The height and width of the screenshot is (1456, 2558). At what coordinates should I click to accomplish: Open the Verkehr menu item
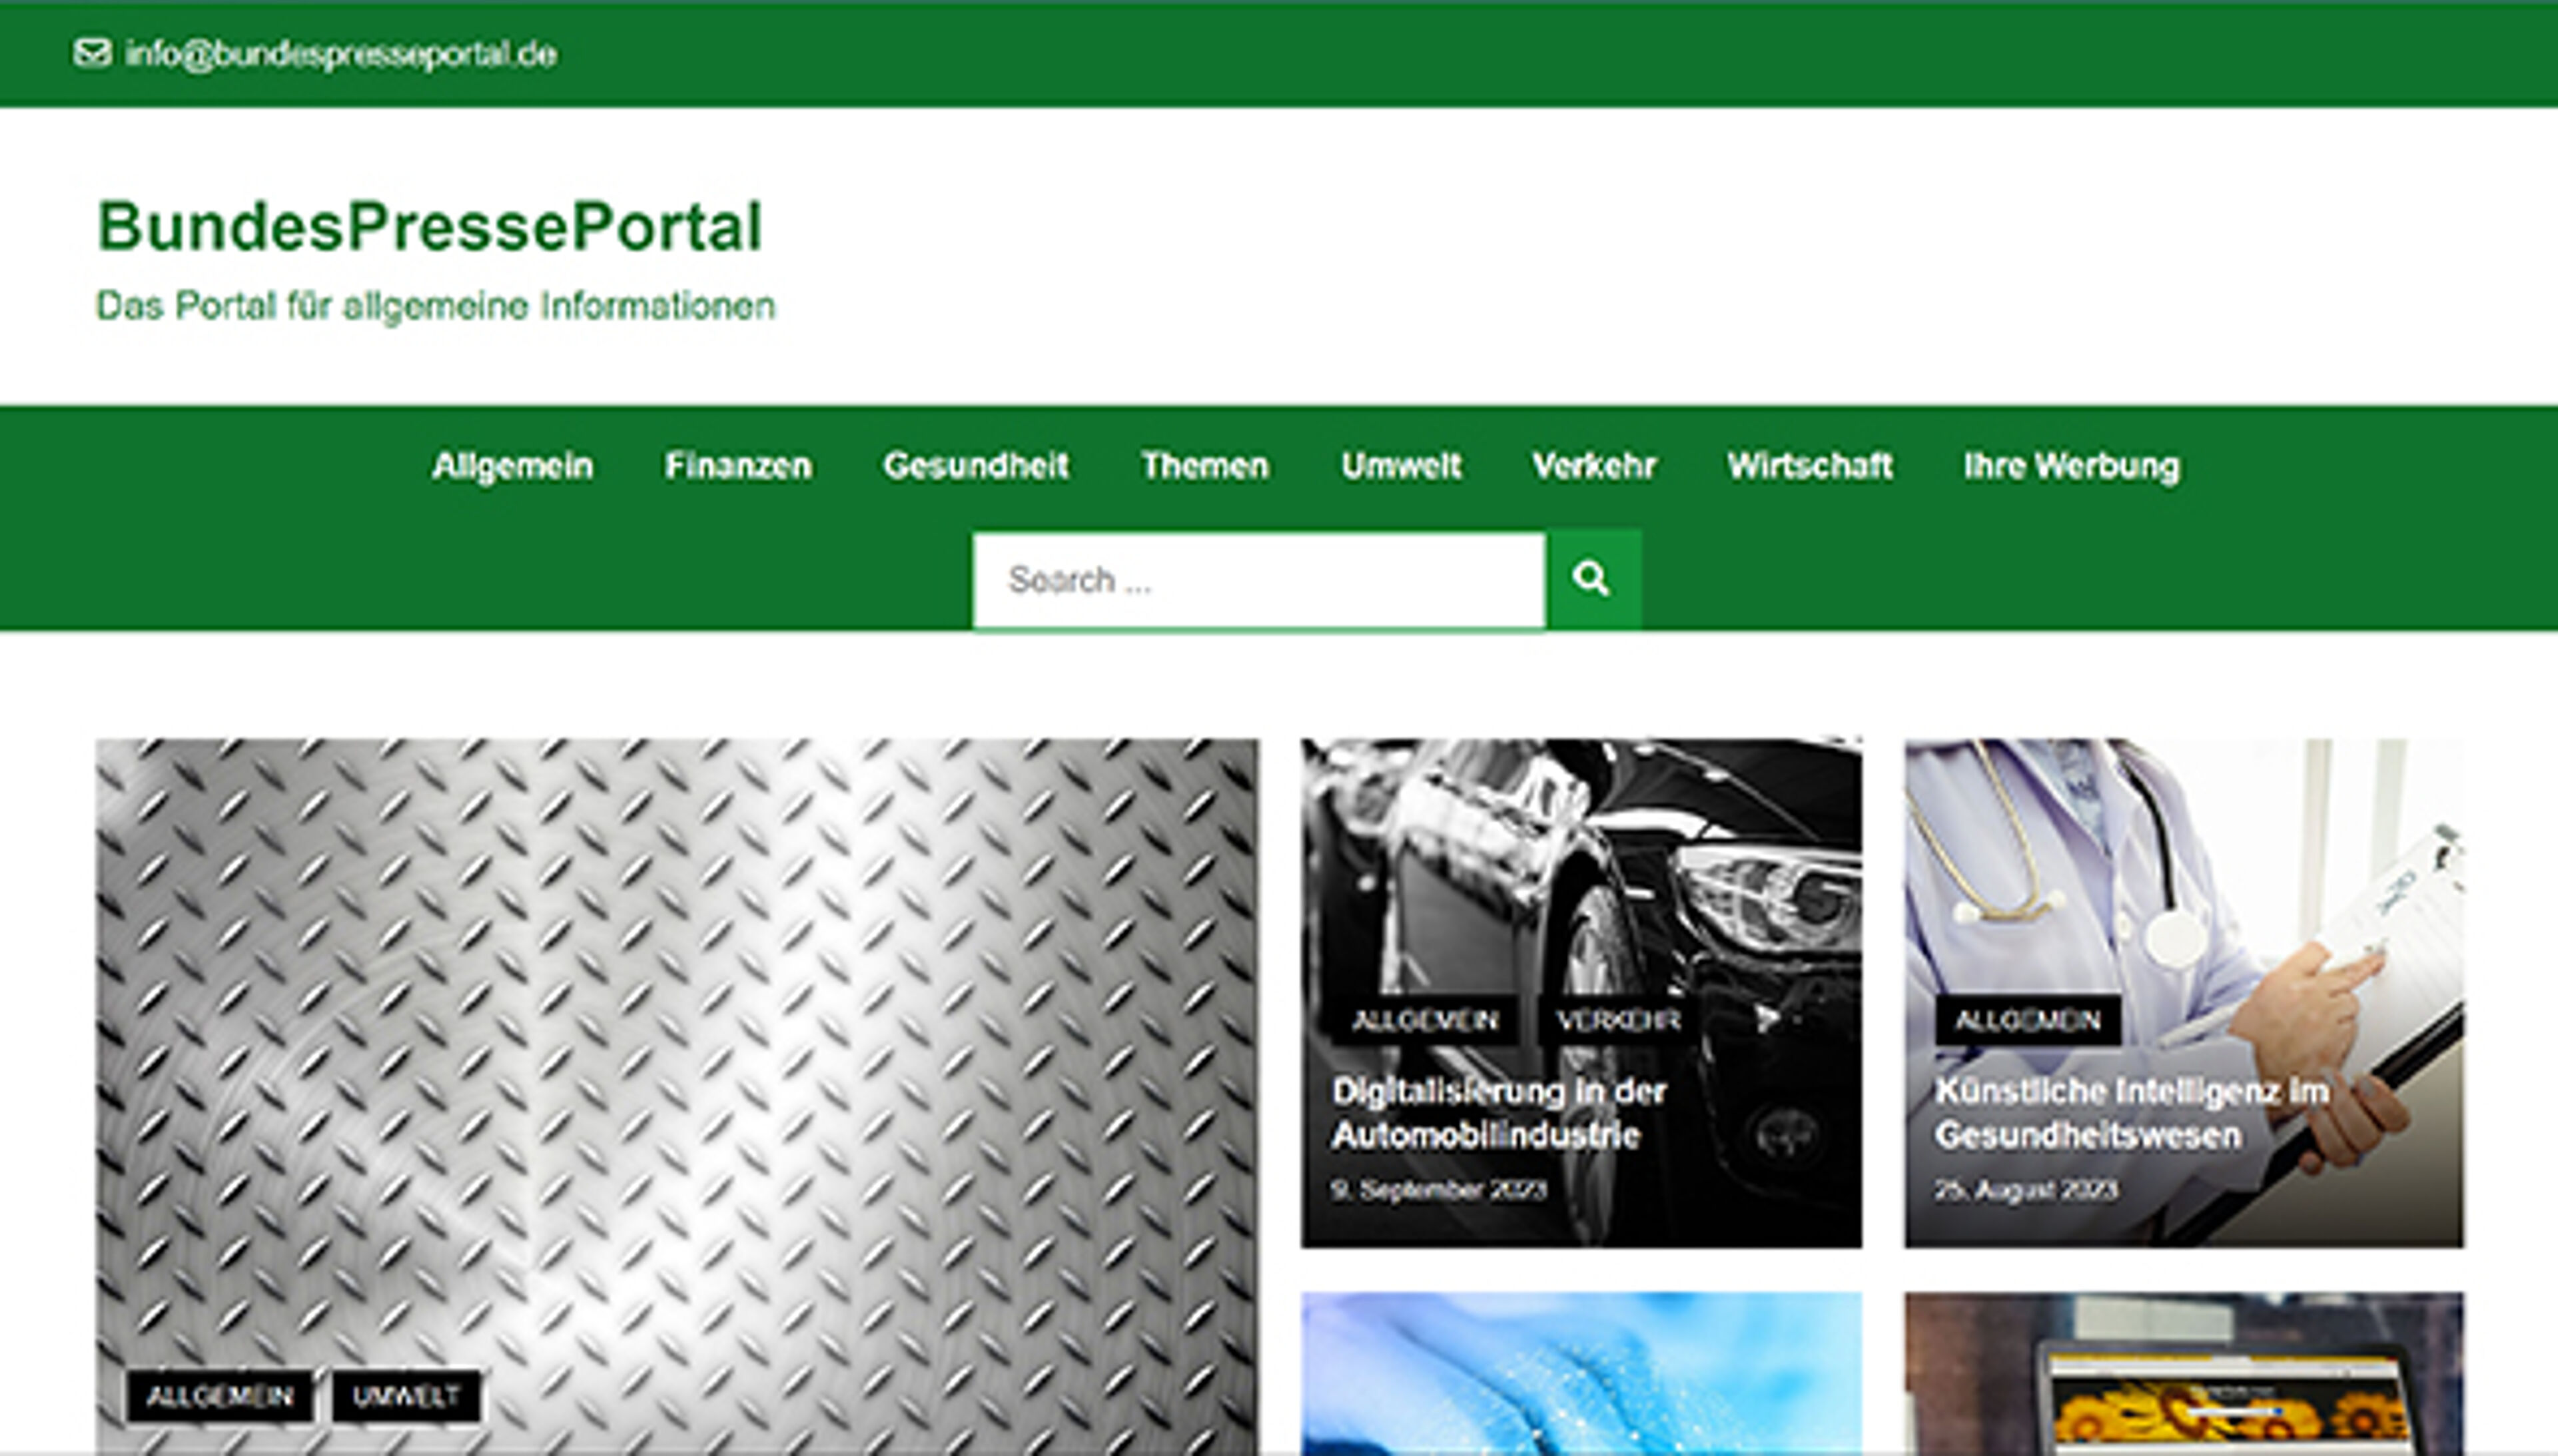tap(1594, 466)
